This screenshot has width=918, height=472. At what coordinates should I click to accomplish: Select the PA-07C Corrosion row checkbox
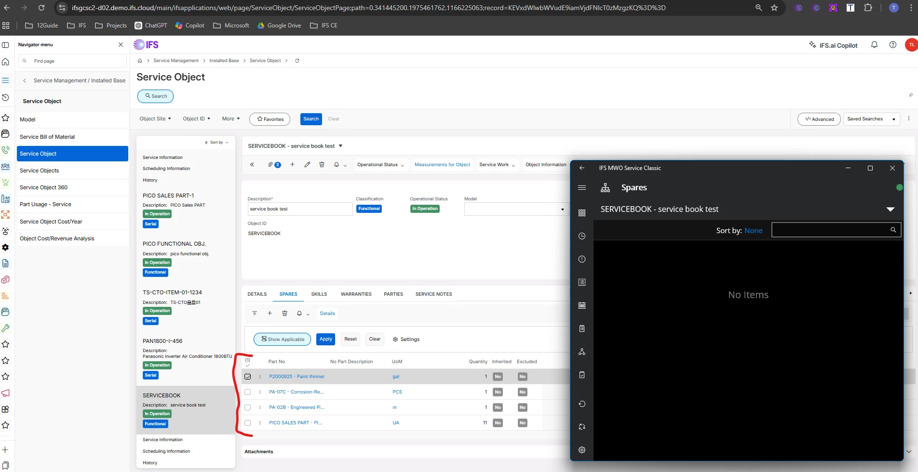point(248,392)
